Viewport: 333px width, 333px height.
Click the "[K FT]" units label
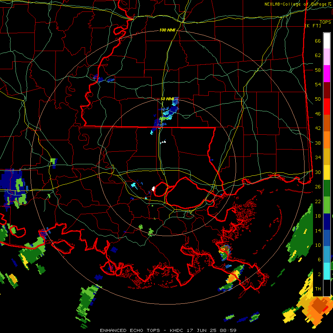coord(313,26)
